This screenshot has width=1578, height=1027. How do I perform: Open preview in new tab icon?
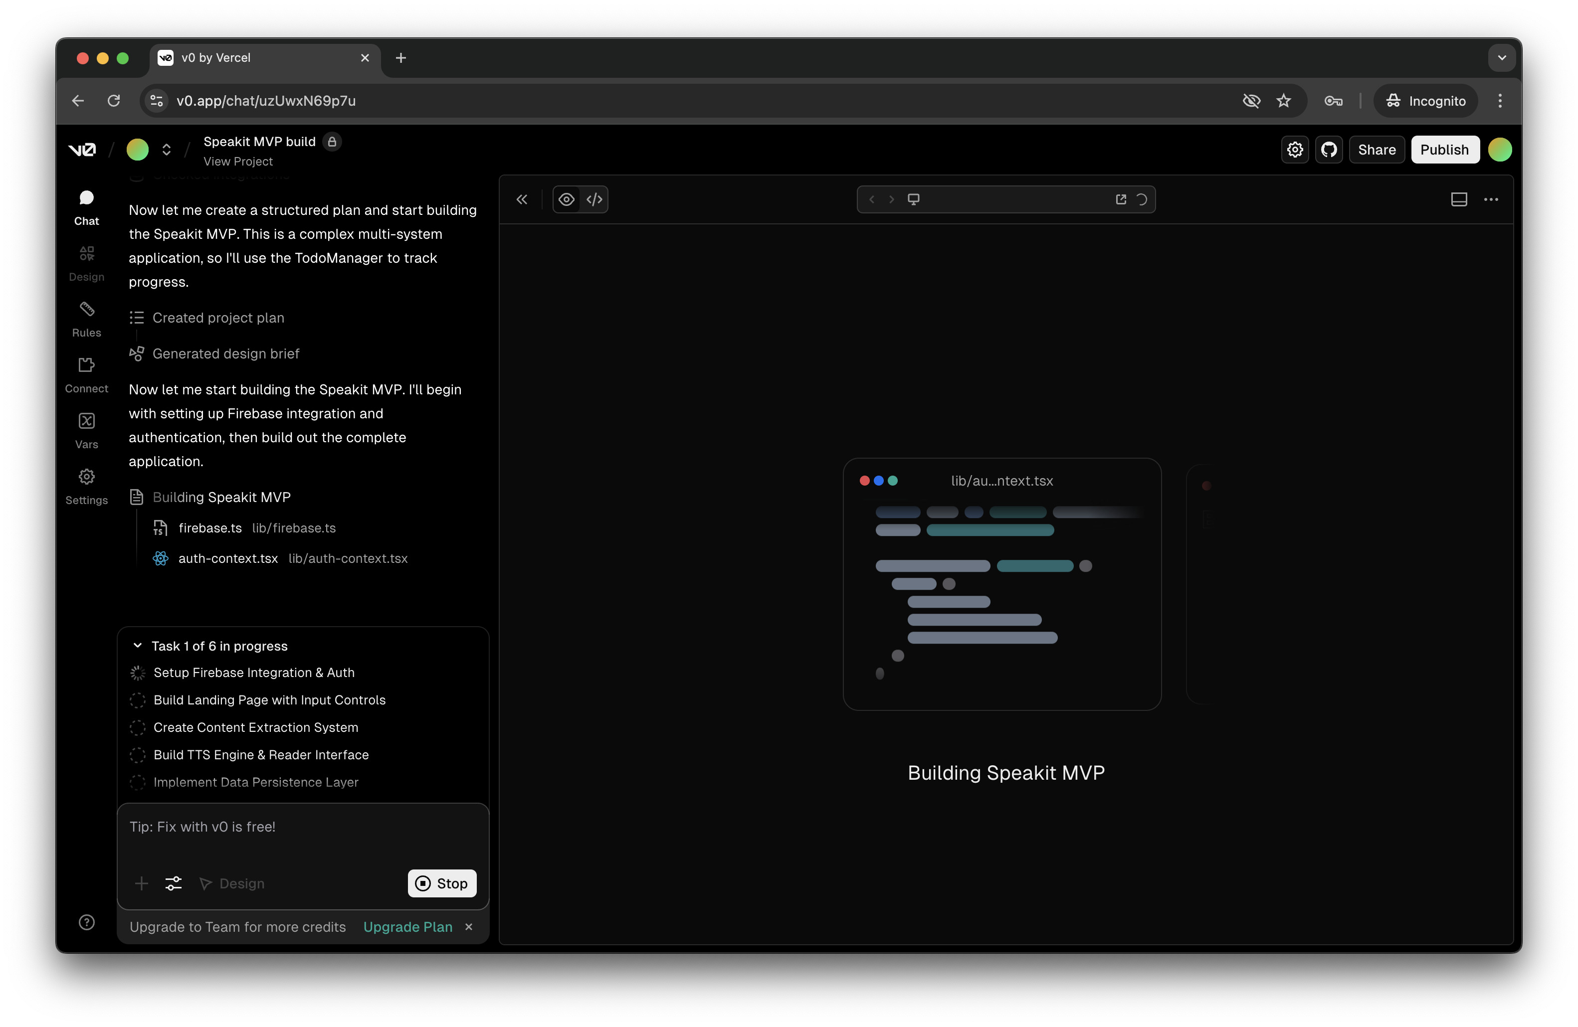[1121, 199]
